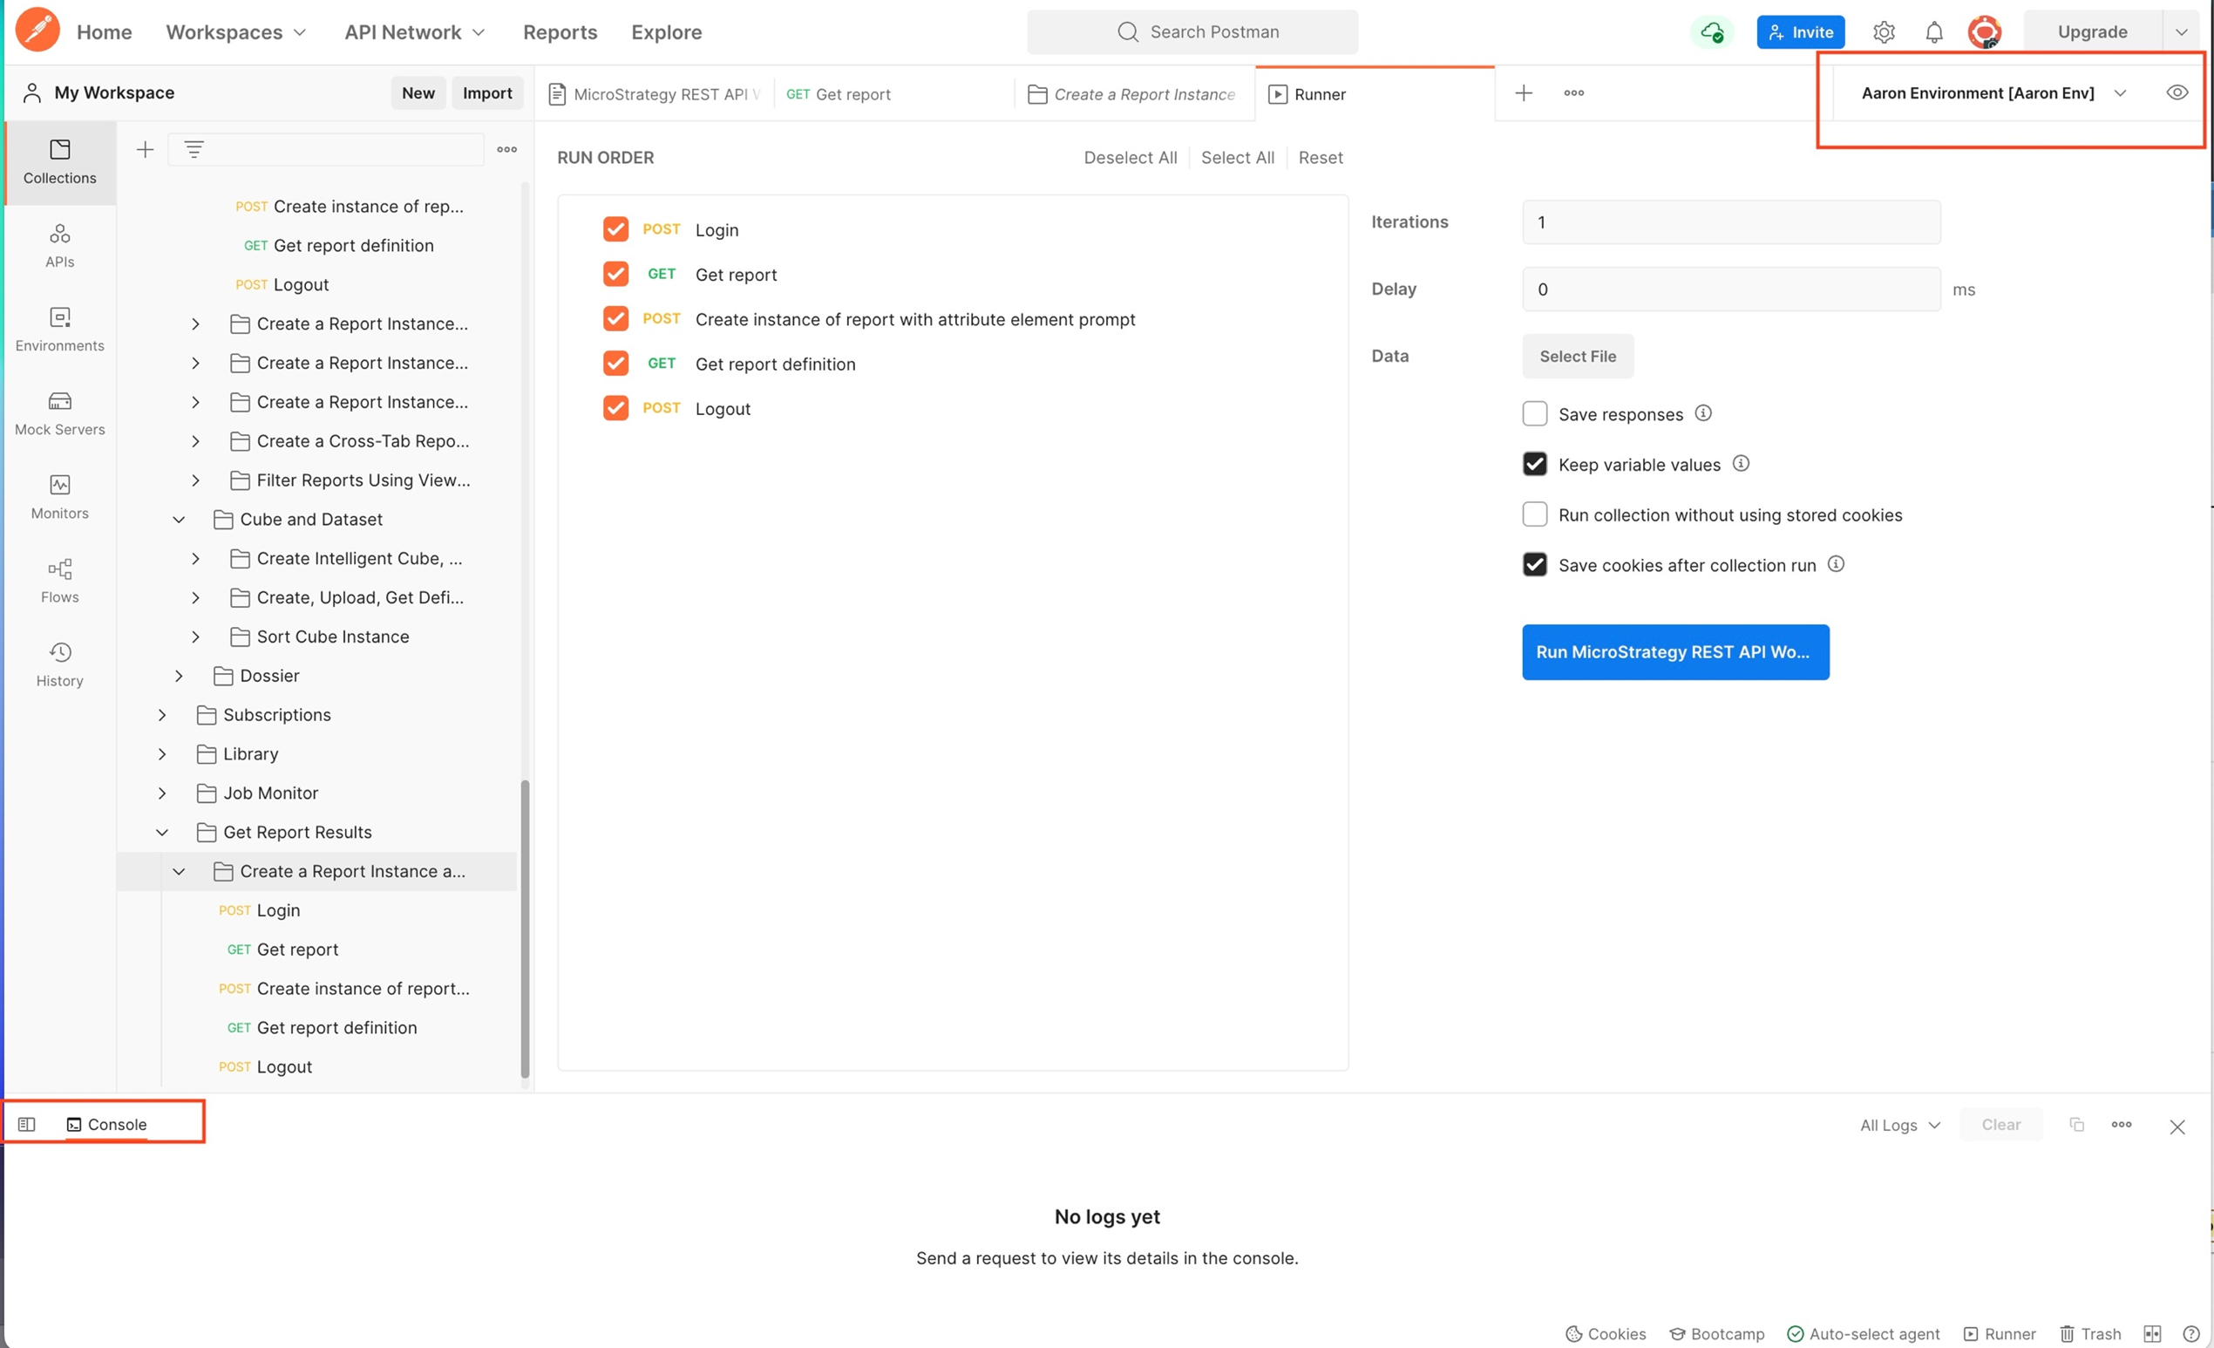The width and height of the screenshot is (2214, 1348).
Task: Open the Monitors panel
Action: (x=59, y=497)
